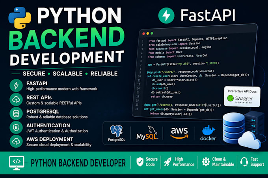This screenshot has width=268, height=178.
Task: Click the 'db.add(db_user)' code line
Action: [164, 84]
